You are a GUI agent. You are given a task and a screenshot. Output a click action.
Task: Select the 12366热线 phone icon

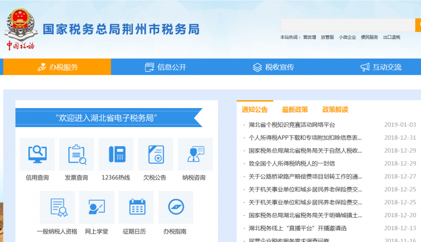pyautogui.click(x=116, y=154)
